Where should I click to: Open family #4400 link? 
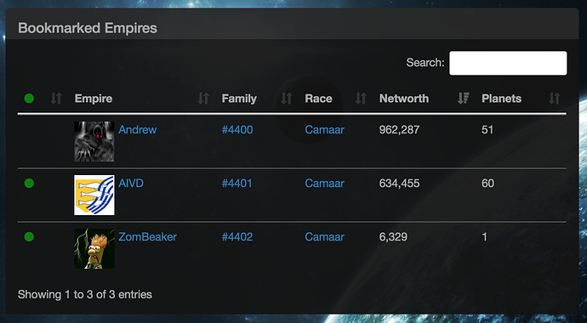(237, 130)
